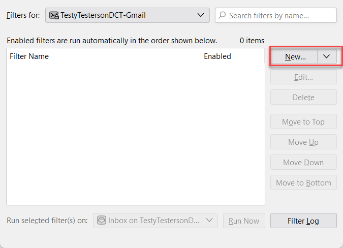The image size is (343, 248).
Task: Click the inbox icon in the run-on dropdown
Action: [x=102, y=220]
